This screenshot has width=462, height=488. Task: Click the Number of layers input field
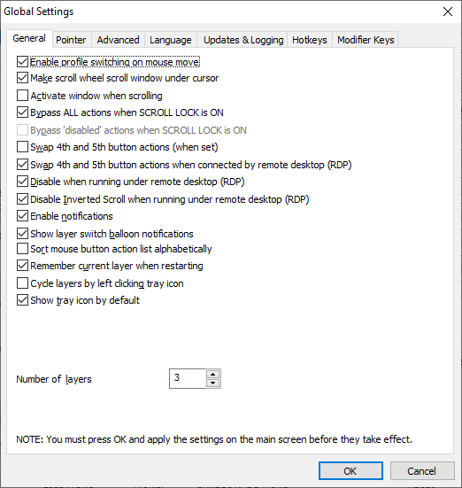tap(188, 378)
